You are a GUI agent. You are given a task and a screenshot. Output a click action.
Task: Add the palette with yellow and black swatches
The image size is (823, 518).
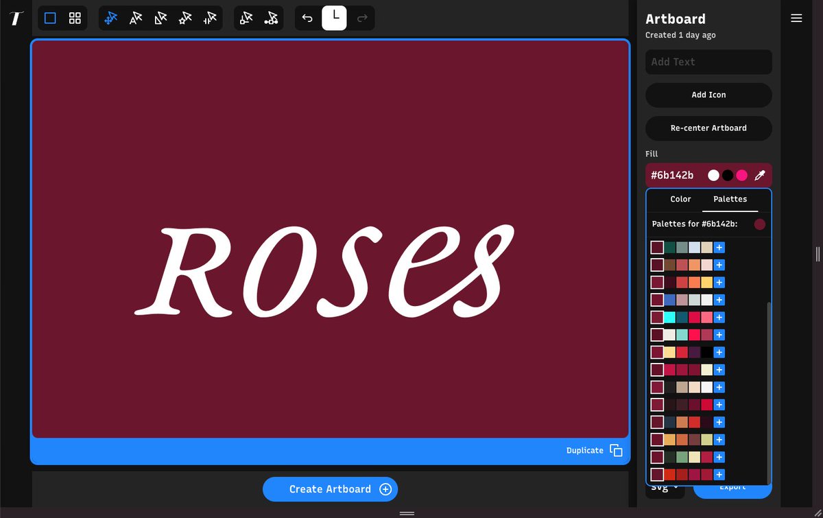(719, 353)
